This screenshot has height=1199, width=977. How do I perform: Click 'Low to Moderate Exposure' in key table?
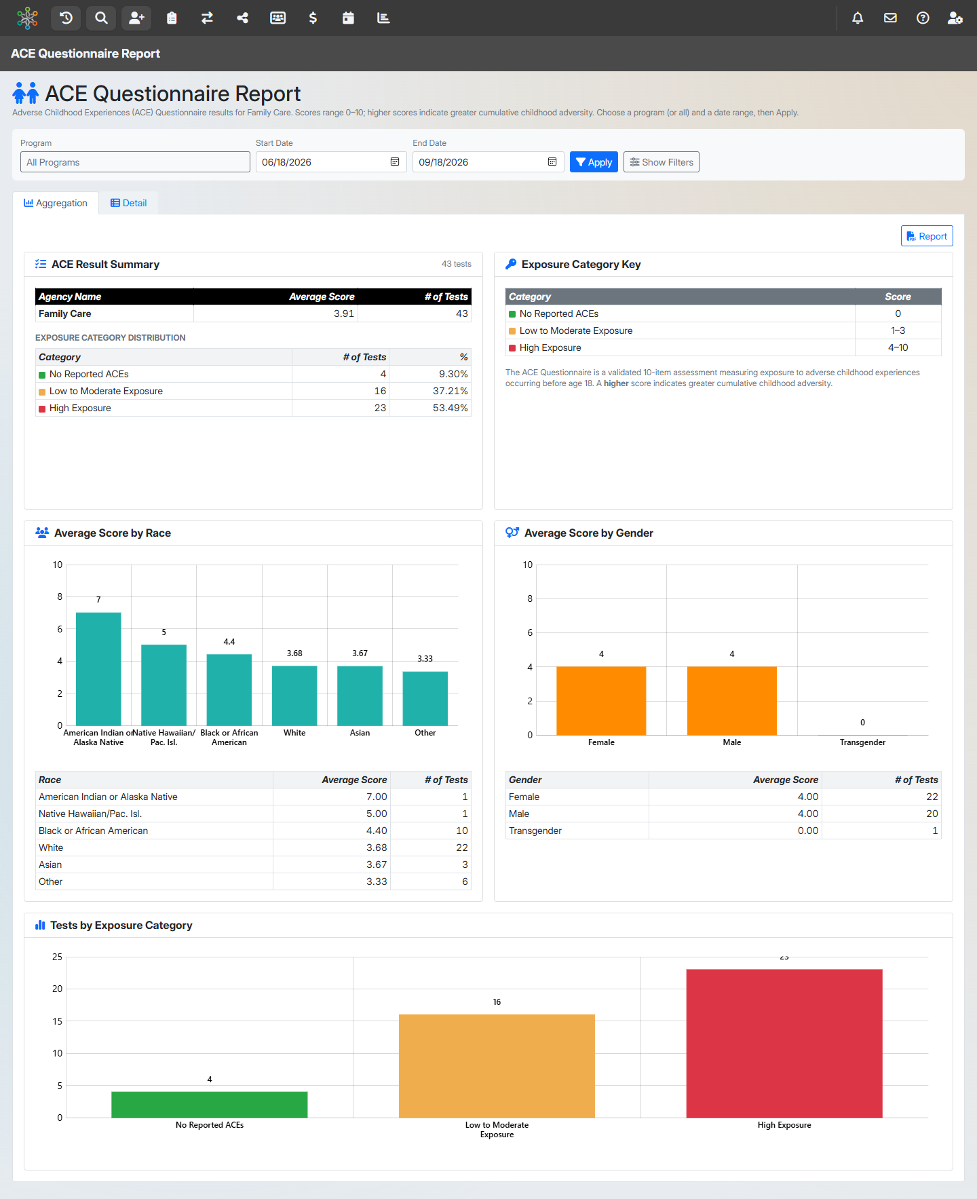[576, 330]
